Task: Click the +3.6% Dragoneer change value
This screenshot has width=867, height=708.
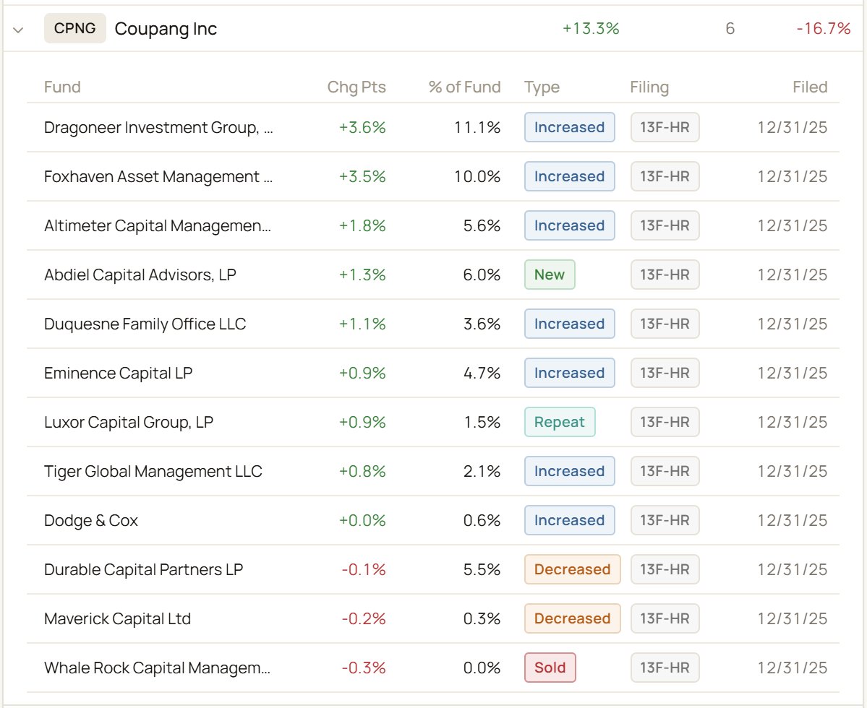Action: 362,127
